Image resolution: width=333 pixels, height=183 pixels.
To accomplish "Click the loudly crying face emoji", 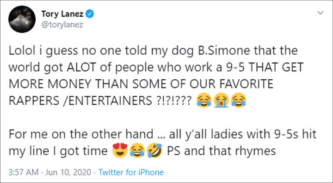I will click(x=221, y=100).
